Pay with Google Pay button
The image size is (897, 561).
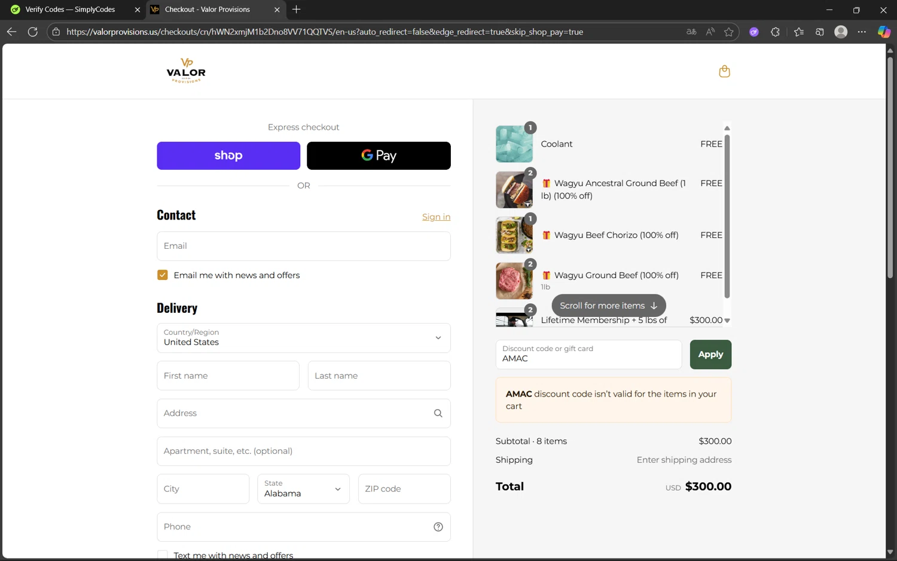click(x=379, y=156)
